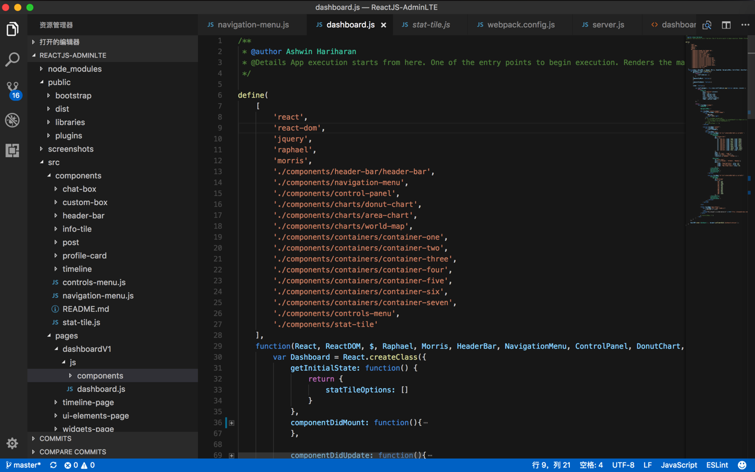Unfold componentDidUpdate function at line 69
The height and width of the screenshot is (472, 755).
click(232, 455)
